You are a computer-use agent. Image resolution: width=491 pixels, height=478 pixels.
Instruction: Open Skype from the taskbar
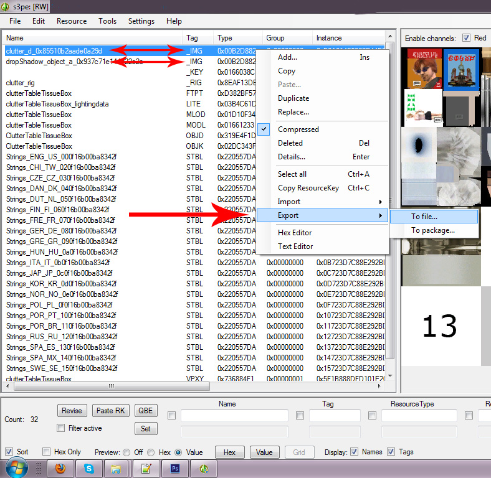(89, 469)
